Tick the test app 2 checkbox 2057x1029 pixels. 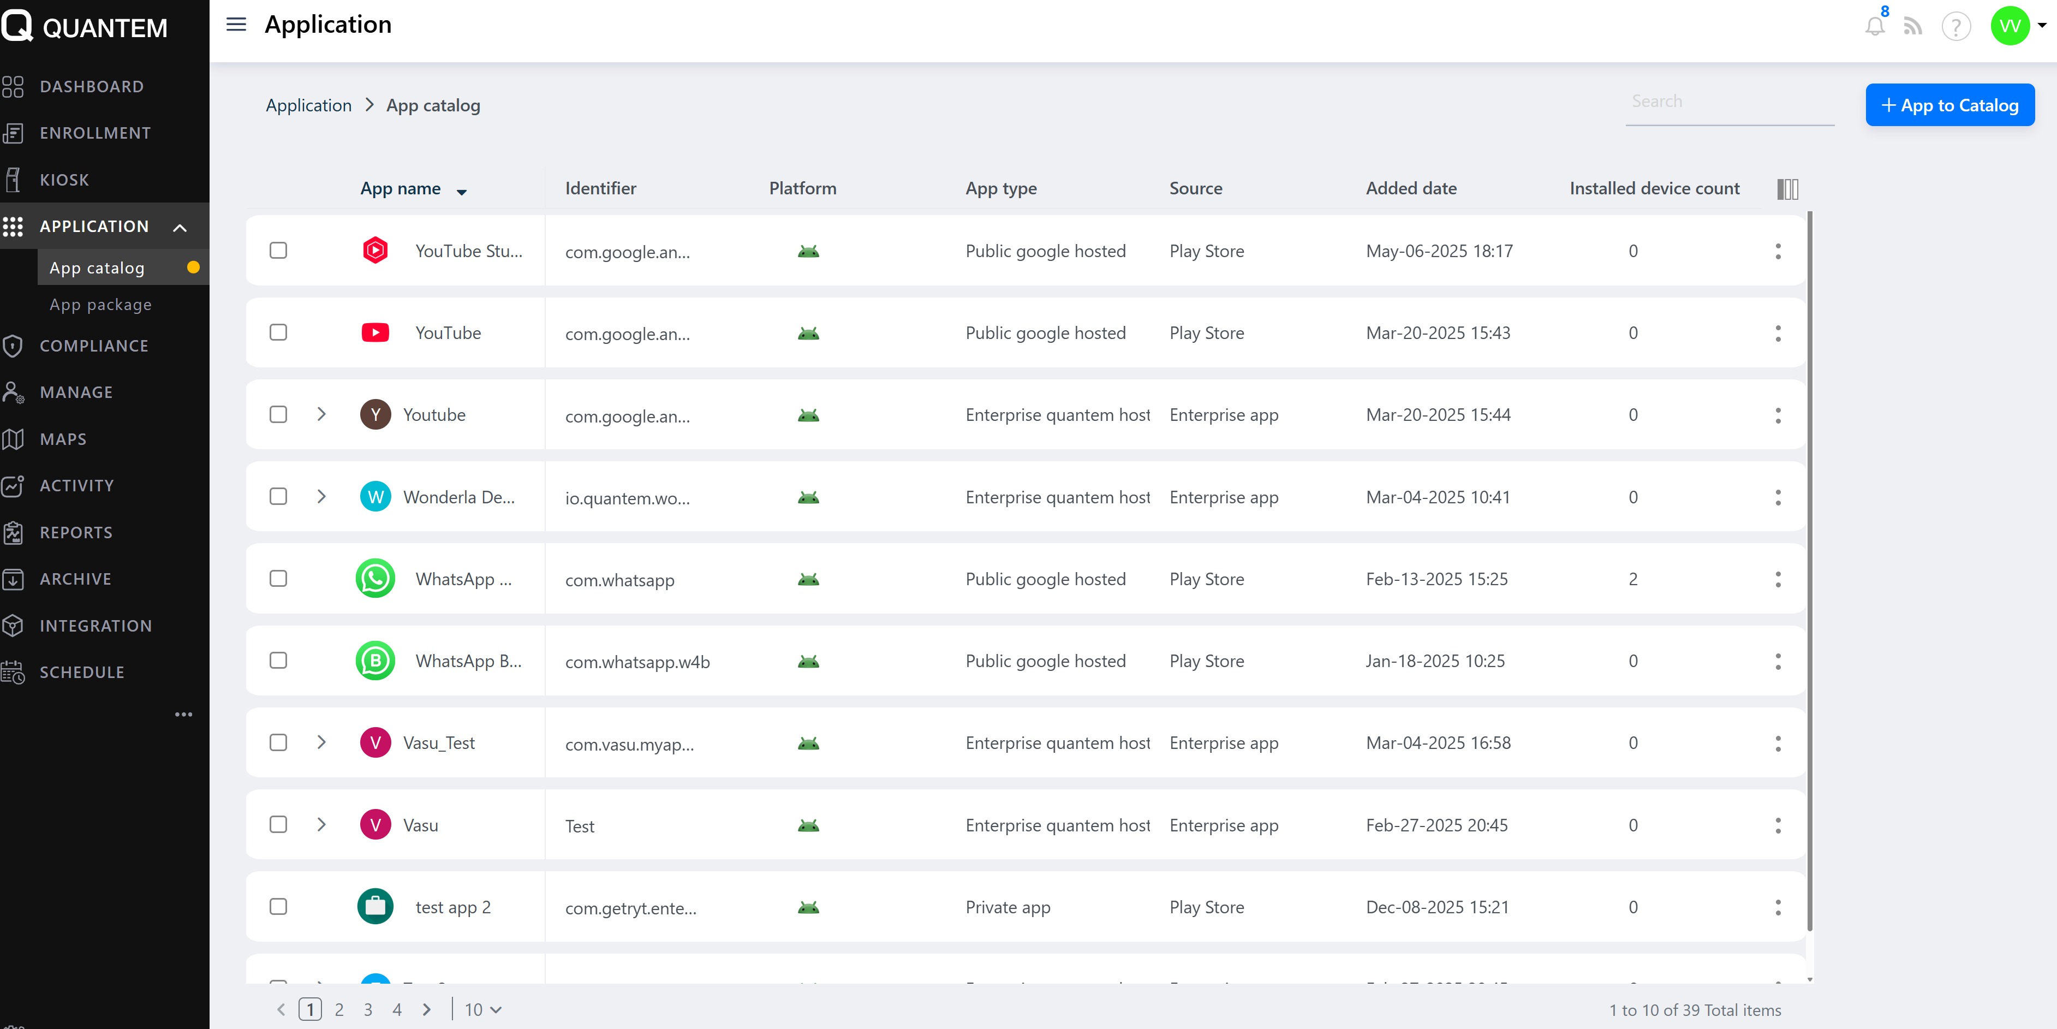[x=278, y=907]
